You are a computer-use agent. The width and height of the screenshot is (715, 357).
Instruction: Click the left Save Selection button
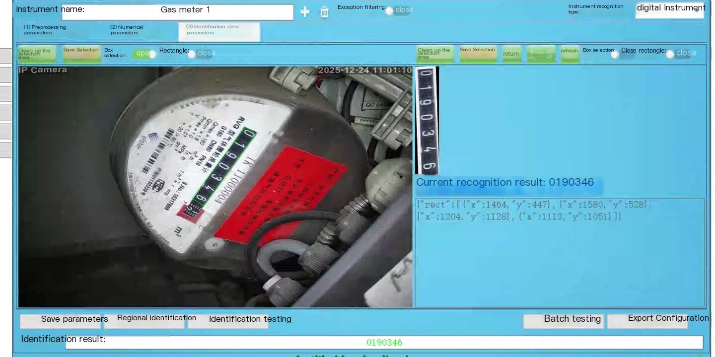pos(81,54)
